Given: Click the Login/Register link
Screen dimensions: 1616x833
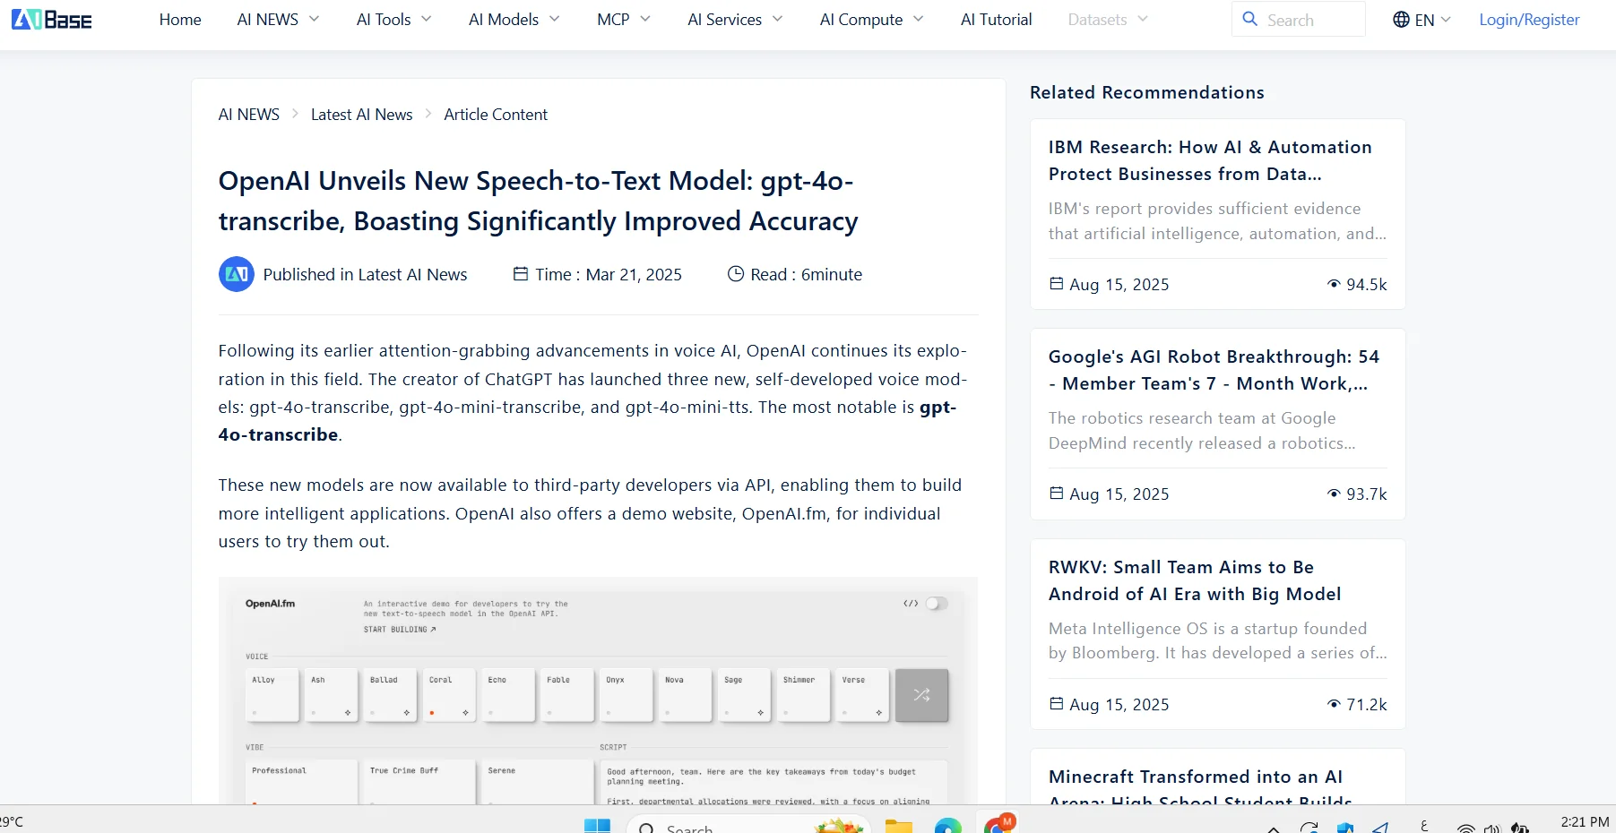Looking at the screenshot, I should click(x=1528, y=20).
